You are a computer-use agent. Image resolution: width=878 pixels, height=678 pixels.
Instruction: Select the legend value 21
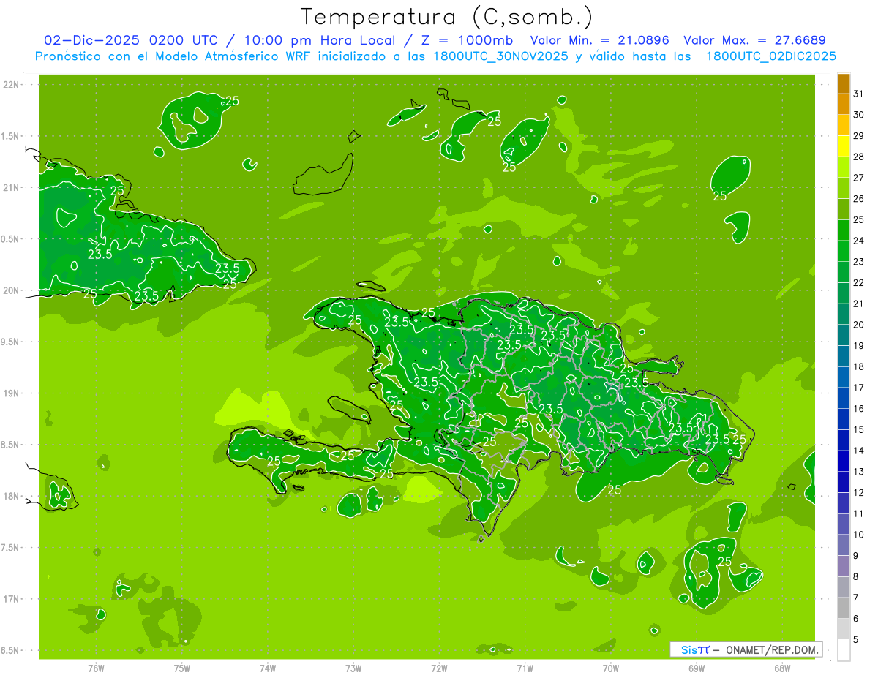click(x=858, y=304)
